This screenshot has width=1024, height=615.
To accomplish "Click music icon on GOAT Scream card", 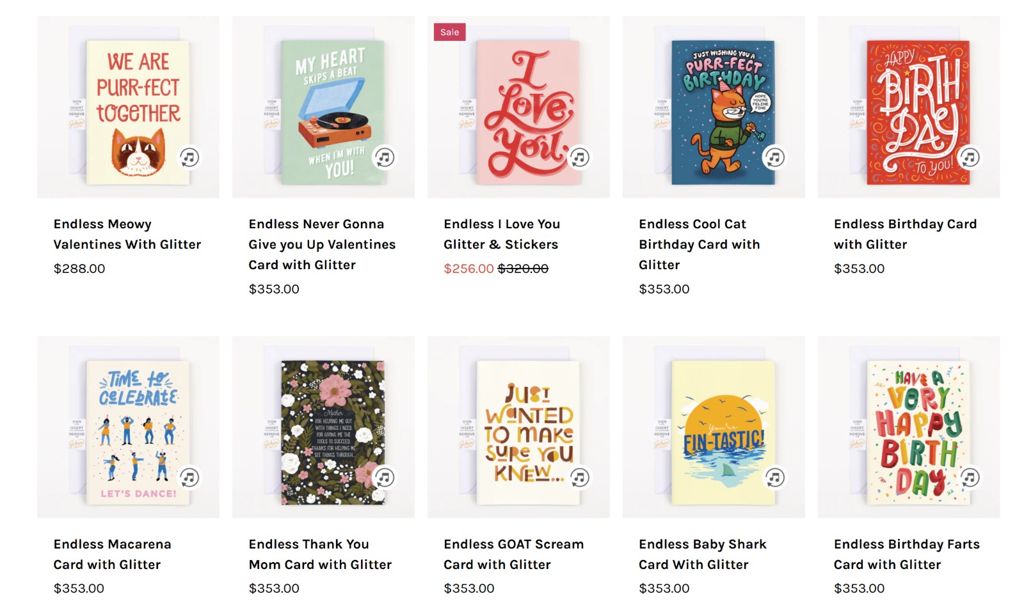I will pyautogui.click(x=579, y=478).
